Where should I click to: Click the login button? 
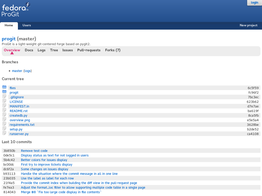254,3
